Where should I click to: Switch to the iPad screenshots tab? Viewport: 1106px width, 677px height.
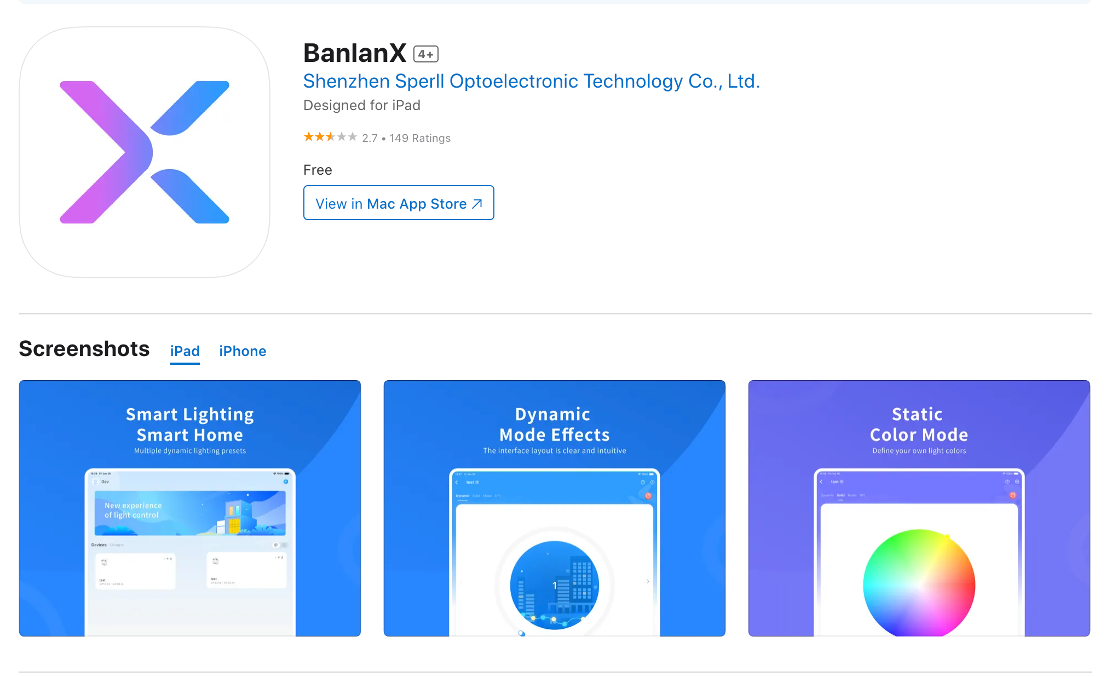185,351
